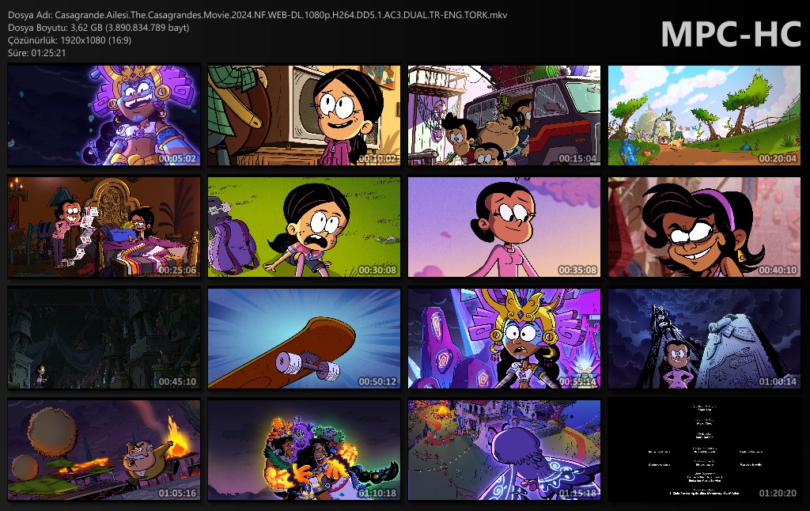
Task: Open the fire scene frame at 01:05:16
Action: point(104,450)
